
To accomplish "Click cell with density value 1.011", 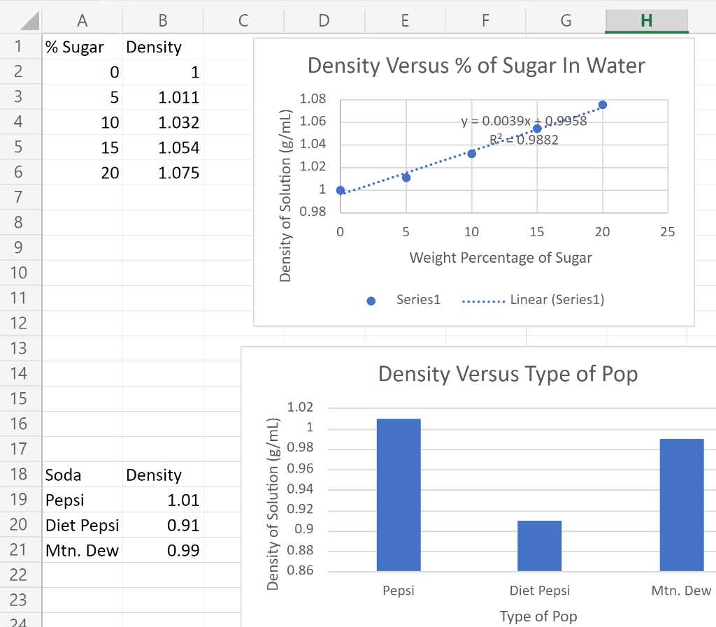I will [x=163, y=96].
